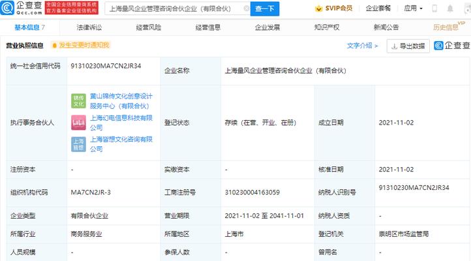Select 核准日期 value 2021-11-02
Image resolution: width=471 pixels, height=261 pixels.
tap(396, 170)
